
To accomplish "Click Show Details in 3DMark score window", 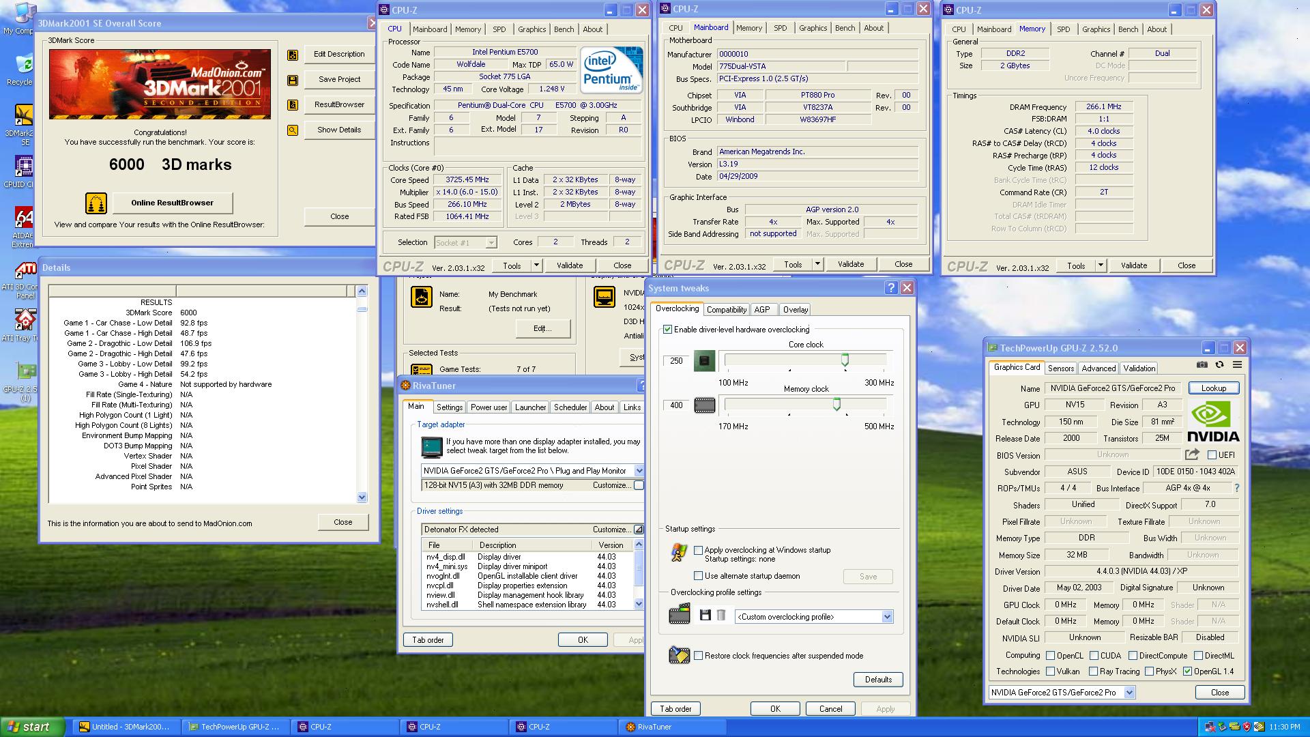I will click(339, 130).
